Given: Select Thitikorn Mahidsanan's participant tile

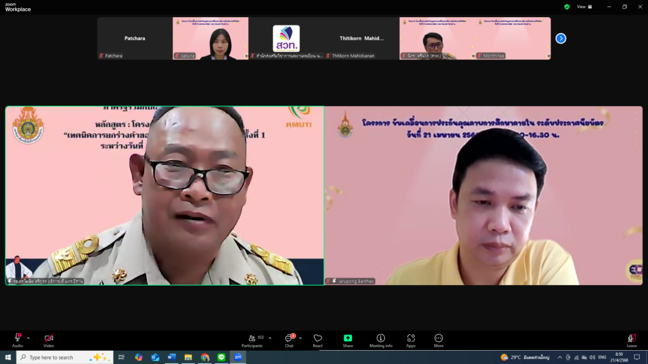Looking at the screenshot, I should pos(361,38).
